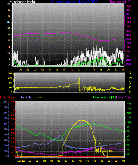The width and height of the screenshot is (138, 165).
Task: Click the rainfall axis value 0.4
Action: point(12,138)
